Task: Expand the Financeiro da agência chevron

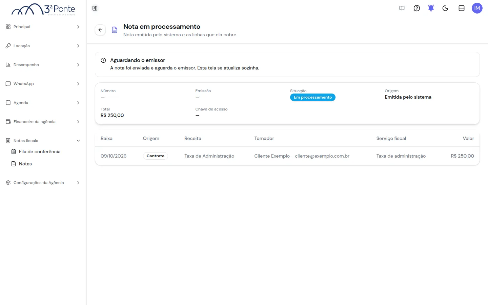Action: [x=78, y=122]
